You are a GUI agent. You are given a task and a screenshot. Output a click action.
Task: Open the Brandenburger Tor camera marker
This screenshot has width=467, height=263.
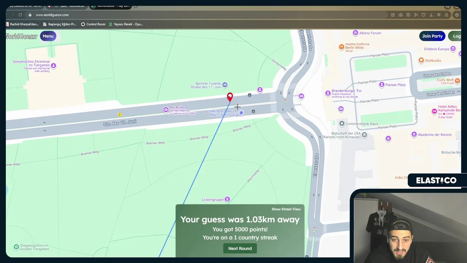click(328, 93)
